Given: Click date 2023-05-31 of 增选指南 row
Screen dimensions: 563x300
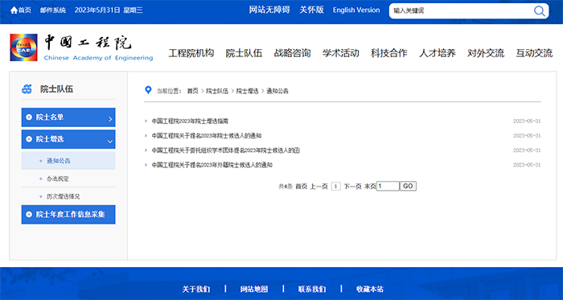Looking at the screenshot, I should 527,121.
